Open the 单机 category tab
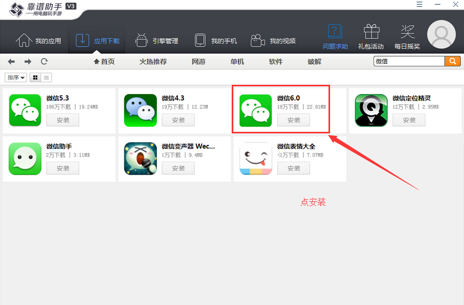The image size is (464, 305). tap(237, 62)
